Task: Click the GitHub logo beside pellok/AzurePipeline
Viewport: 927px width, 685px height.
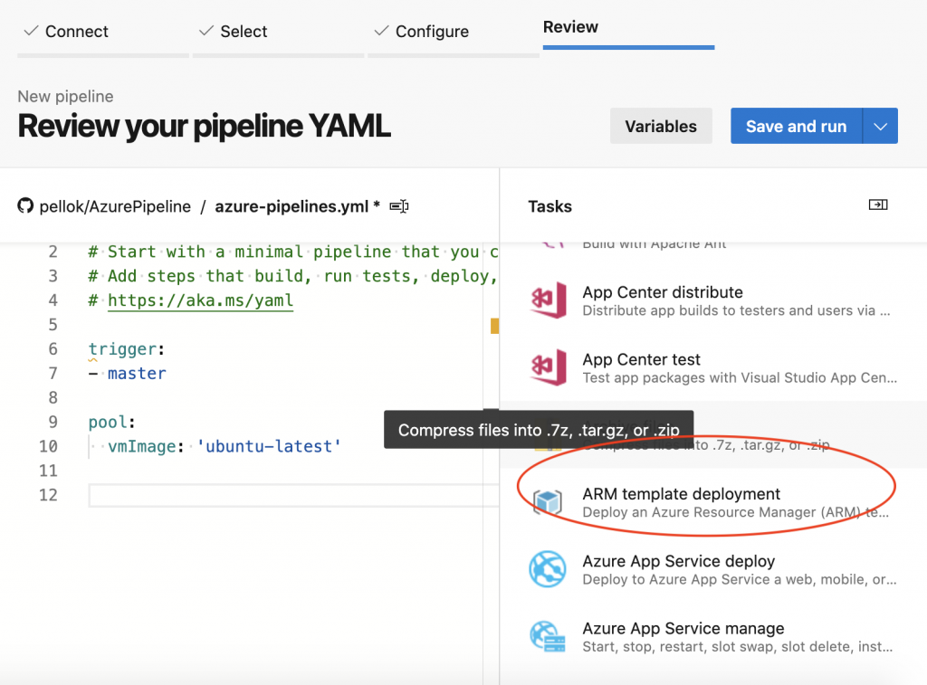Action: [x=25, y=205]
